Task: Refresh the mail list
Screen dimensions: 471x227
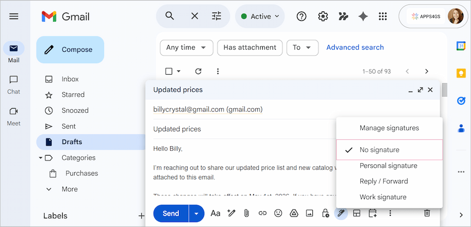Action: (198, 71)
